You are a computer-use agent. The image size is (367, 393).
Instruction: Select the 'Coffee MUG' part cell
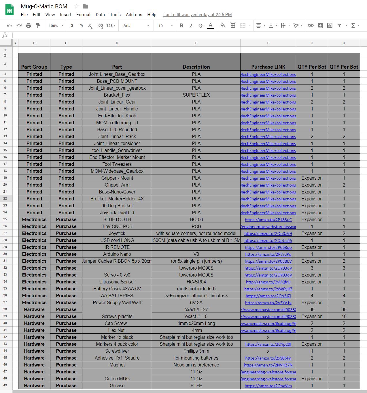[x=117, y=375]
